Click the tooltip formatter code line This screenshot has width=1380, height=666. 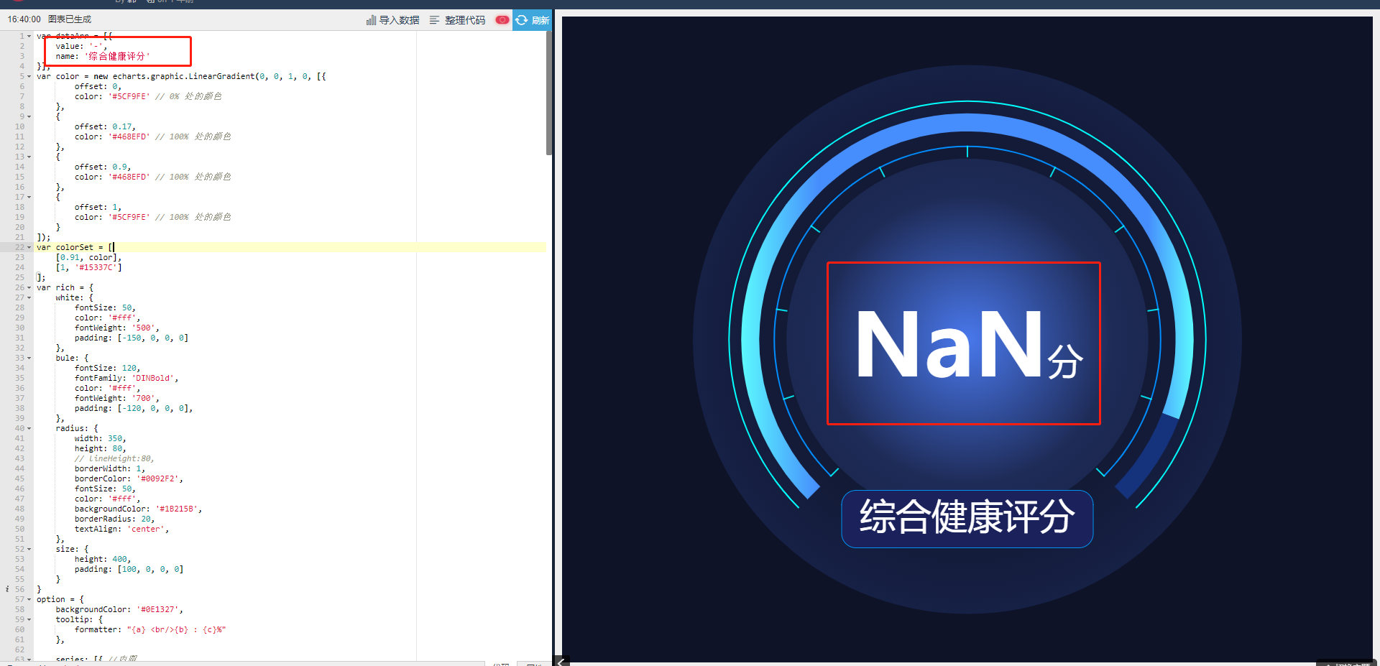point(150,629)
